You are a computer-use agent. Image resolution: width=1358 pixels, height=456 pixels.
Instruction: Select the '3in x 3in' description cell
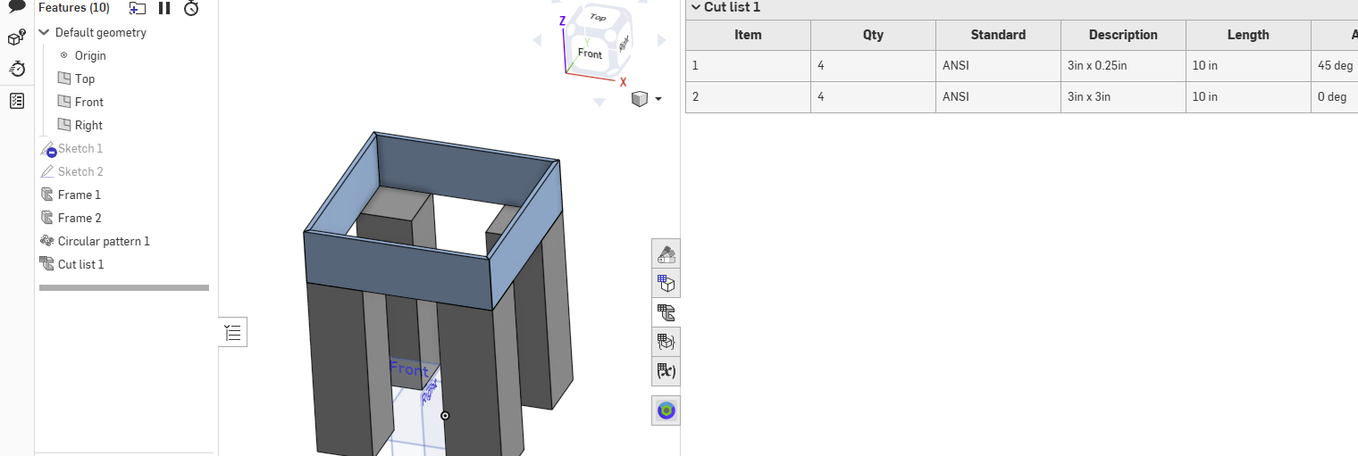(x=1123, y=97)
